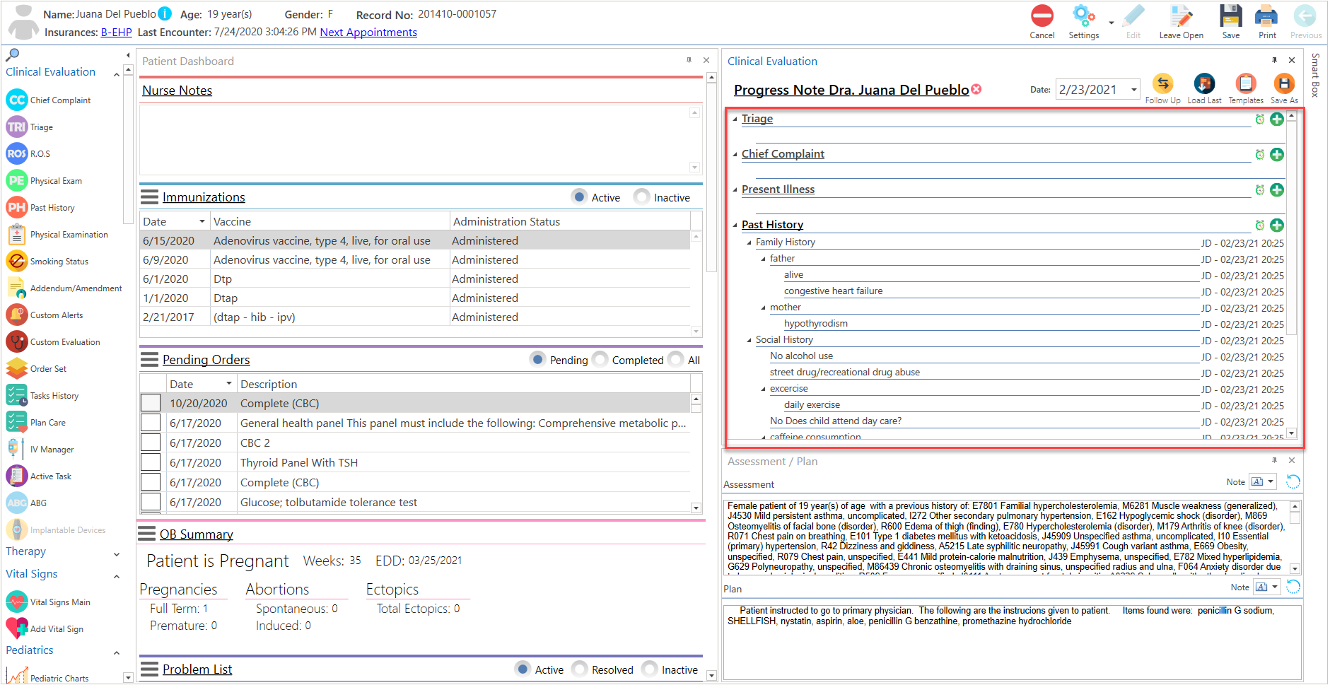Open Templates for the progress note
Image resolution: width=1330 pixels, height=685 pixels.
1245,83
